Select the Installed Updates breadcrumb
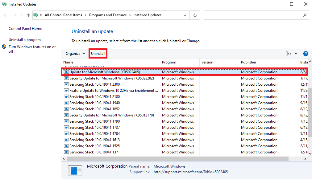 [148, 15]
